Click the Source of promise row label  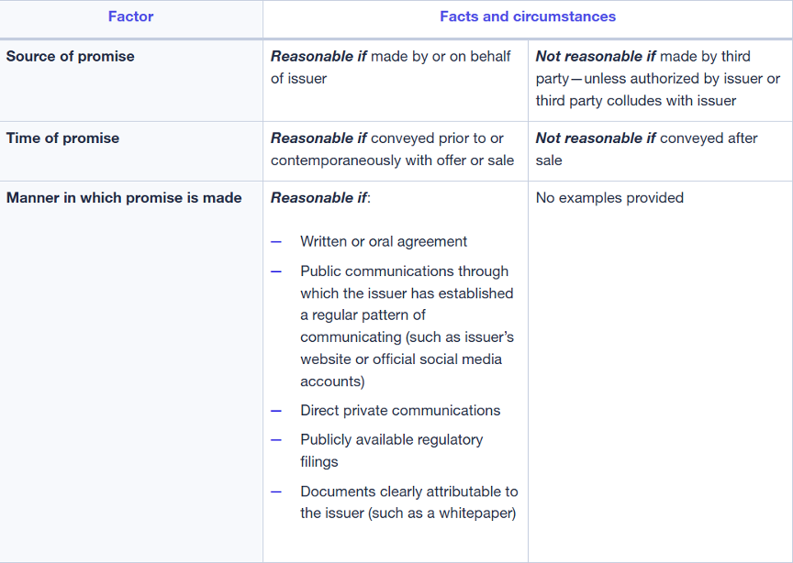coord(71,57)
